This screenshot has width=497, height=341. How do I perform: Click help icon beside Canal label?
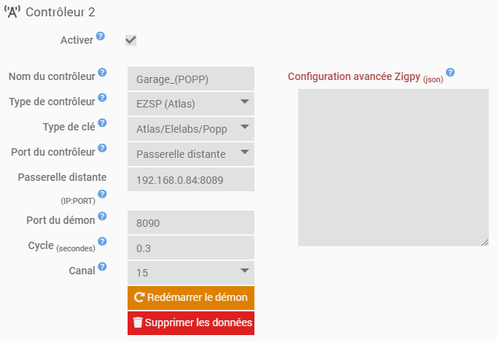pos(102,267)
